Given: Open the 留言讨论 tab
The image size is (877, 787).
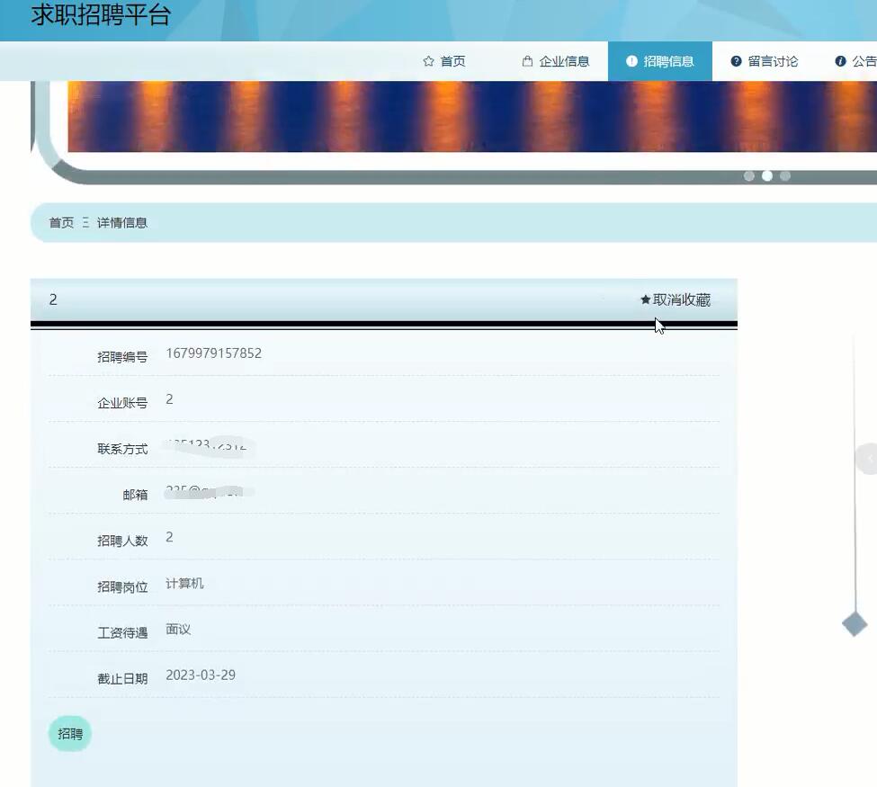Looking at the screenshot, I should point(764,61).
